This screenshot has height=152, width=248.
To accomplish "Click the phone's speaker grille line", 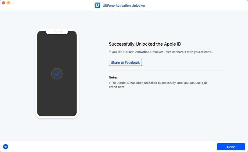I will [x=57, y=32].
